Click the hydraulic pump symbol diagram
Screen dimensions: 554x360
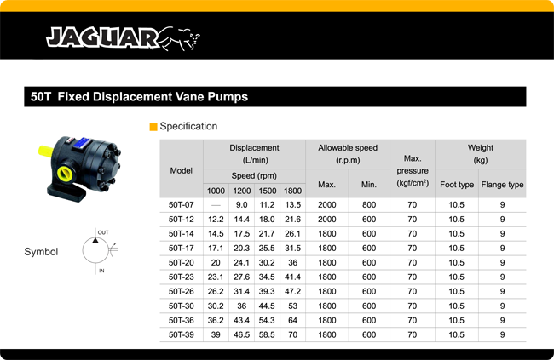pos(100,251)
